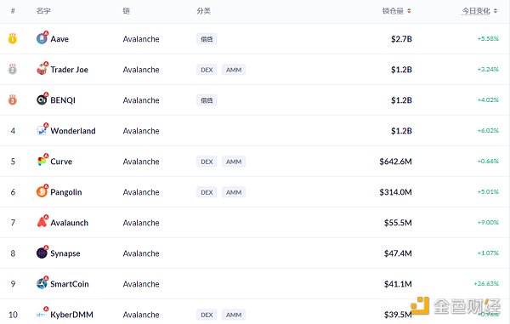Image resolution: width=510 pixels, height=324 pixels.
Task: Open the Curve rainbow logo icon
Action: pos(42,161)
